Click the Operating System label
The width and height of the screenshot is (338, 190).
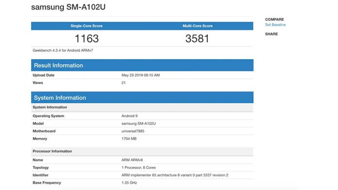coord(49,116)
